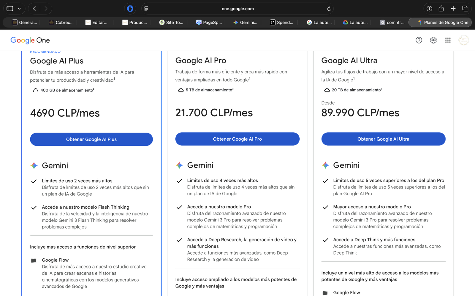Show the Safari downloads
Screen dimensions: 475x296
coord(429,9)
